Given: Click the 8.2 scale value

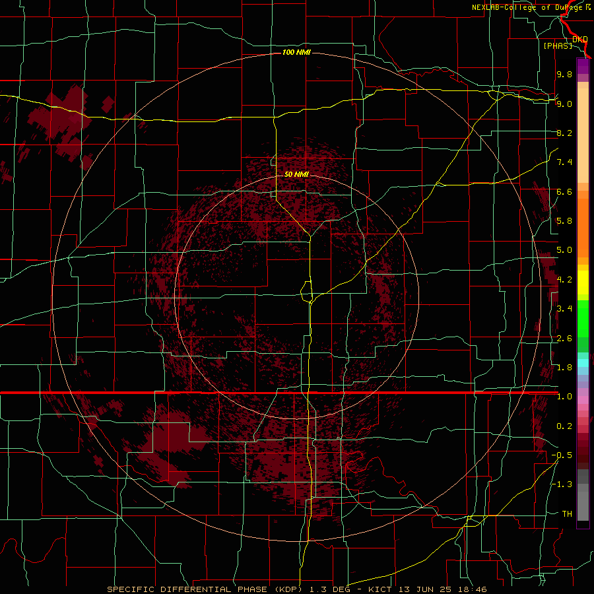Looking at the screenshot, I should coord(564,133).
